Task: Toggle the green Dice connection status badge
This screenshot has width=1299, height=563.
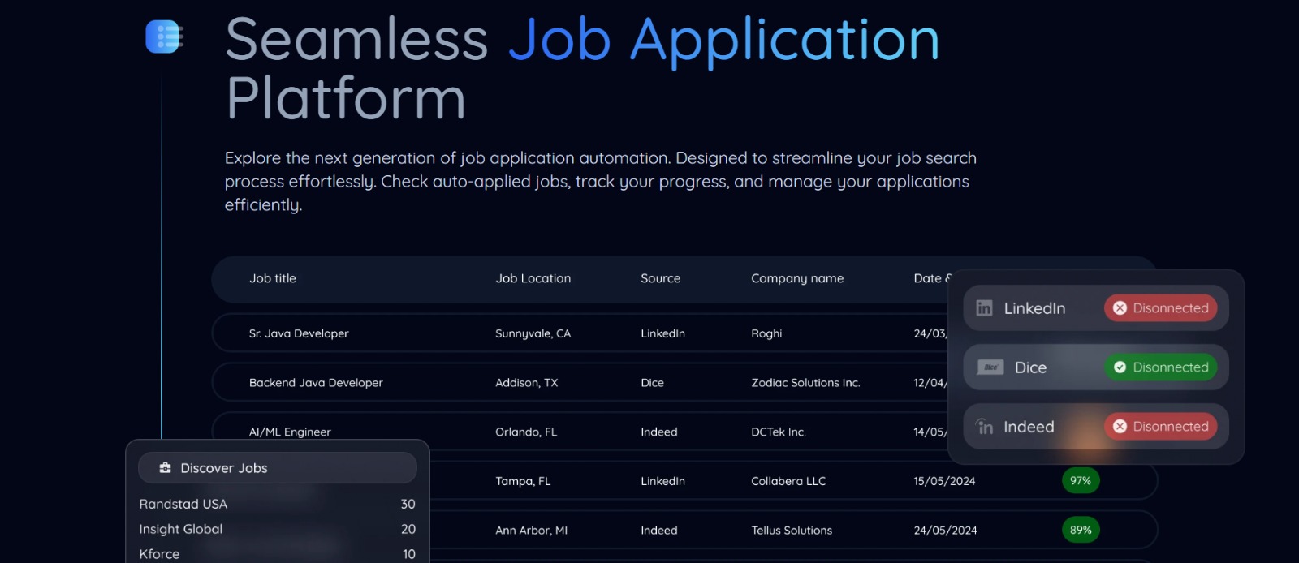Action: [1160, 367]
